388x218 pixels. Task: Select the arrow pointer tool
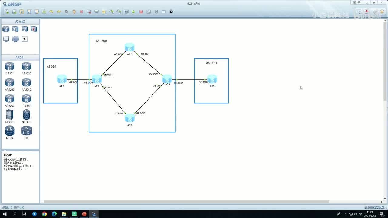[67, 12]
